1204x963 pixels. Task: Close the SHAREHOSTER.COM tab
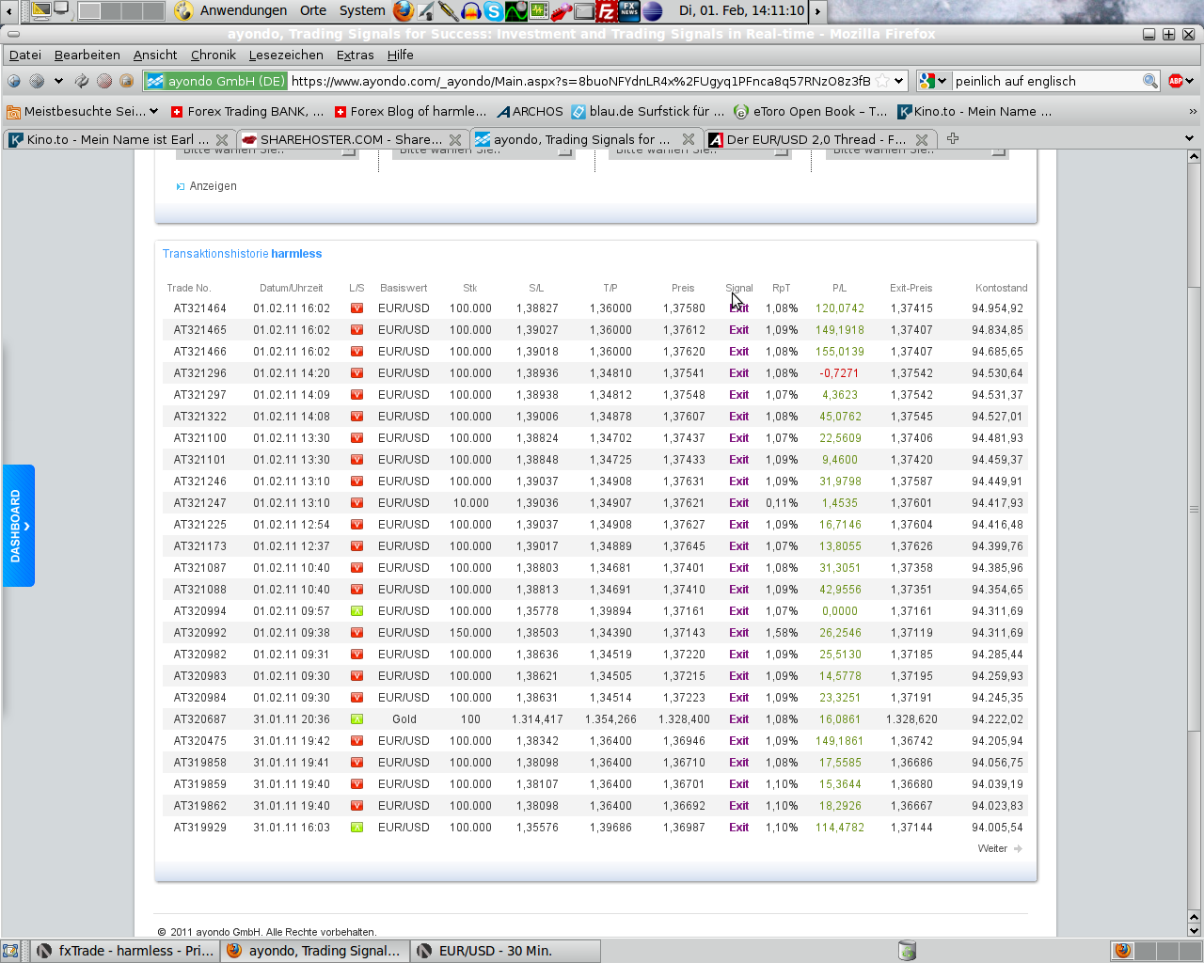(455, 139)
